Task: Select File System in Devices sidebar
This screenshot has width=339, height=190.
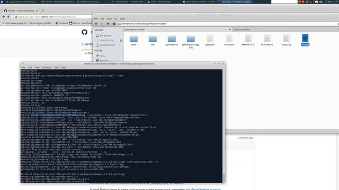Action: (105, 35)
